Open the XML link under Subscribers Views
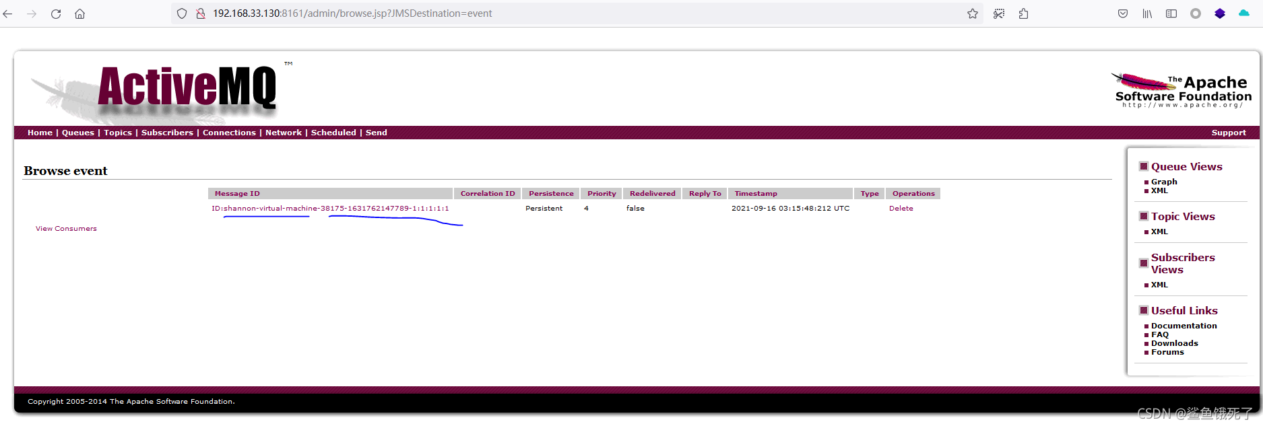This screenshot has width=1263, height=426. 1159,285
